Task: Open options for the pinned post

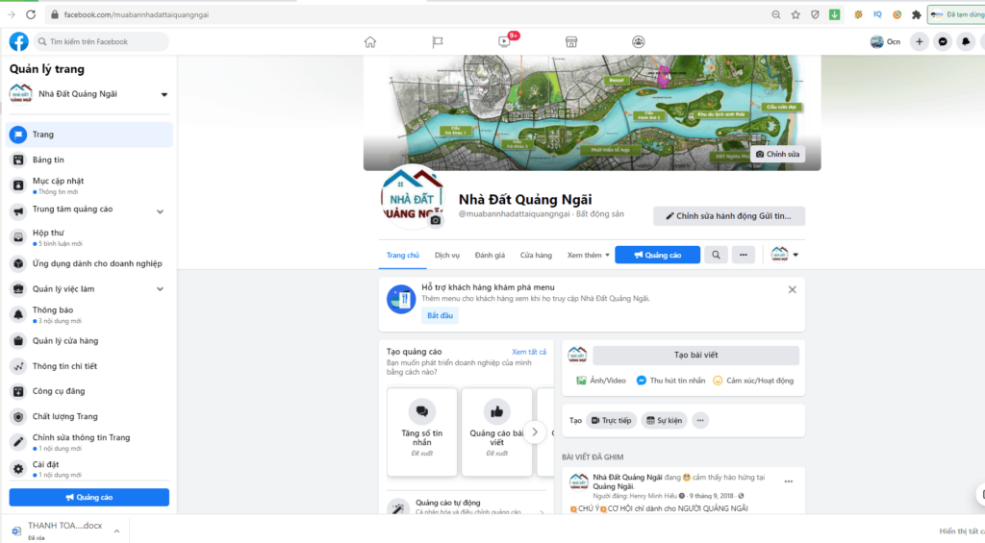Action: [789, 481]
